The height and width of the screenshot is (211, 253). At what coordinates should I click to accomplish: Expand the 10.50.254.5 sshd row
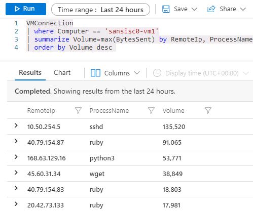click(x=16, y=125)
